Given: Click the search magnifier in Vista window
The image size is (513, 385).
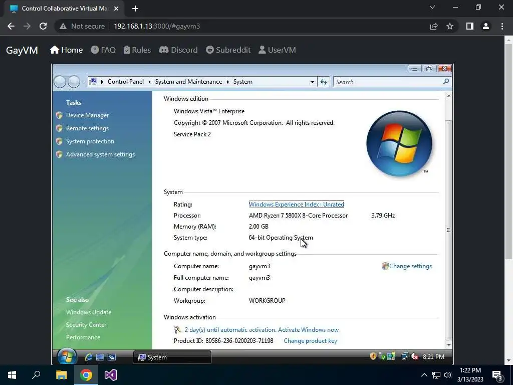Looking at the screenshot, I should (x=446, y=82).
